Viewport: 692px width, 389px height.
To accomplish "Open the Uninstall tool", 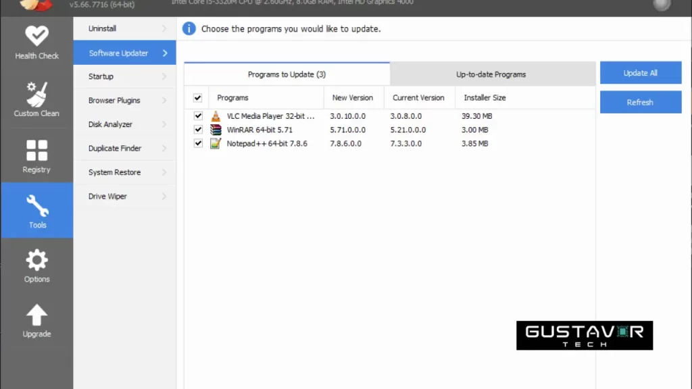I will tap(124, 28).
